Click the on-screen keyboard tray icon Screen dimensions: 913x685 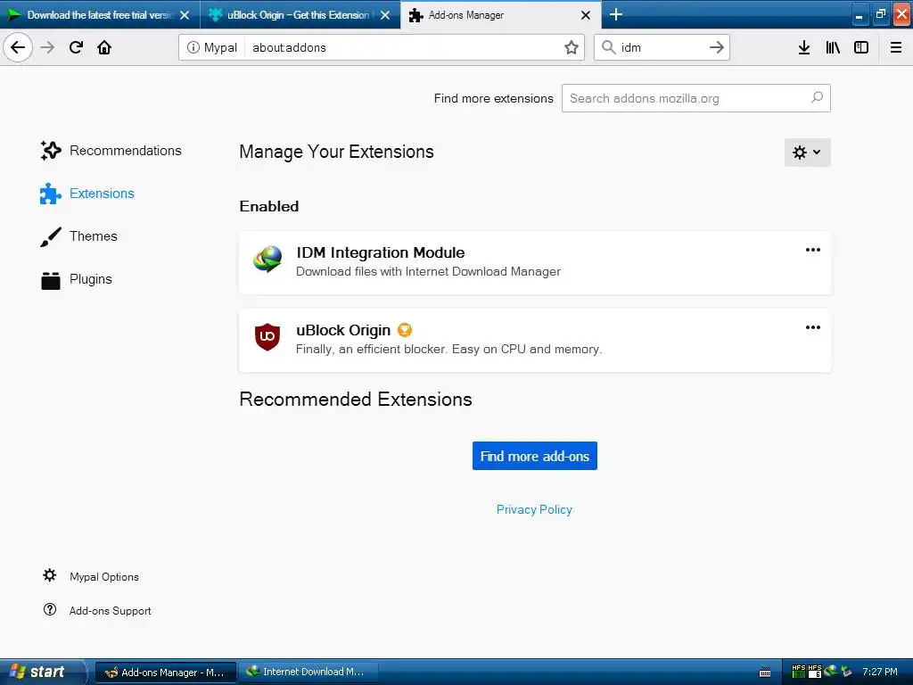pyautogui.click(x=765, y=673)
